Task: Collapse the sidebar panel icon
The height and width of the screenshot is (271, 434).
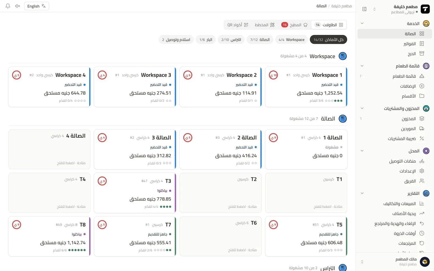Action: pyautogui.click(x=364, y=9)
